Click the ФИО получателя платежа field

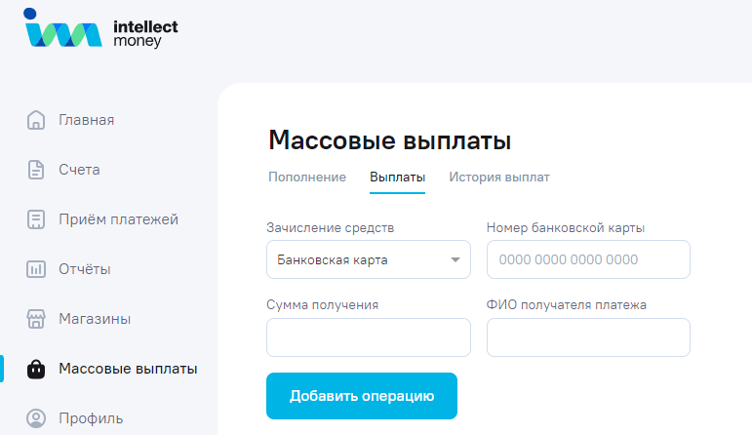tap(588, 337)
